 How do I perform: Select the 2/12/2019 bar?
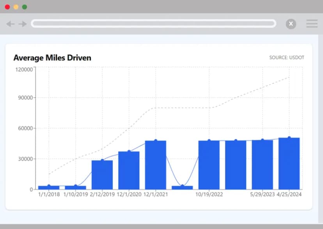click(x=102, y=175)
